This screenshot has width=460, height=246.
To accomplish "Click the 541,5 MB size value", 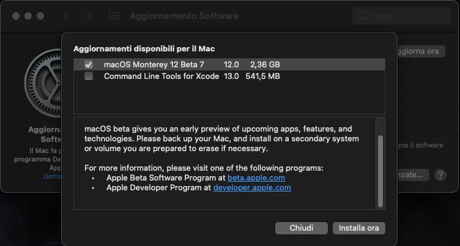I will (262, 76).
